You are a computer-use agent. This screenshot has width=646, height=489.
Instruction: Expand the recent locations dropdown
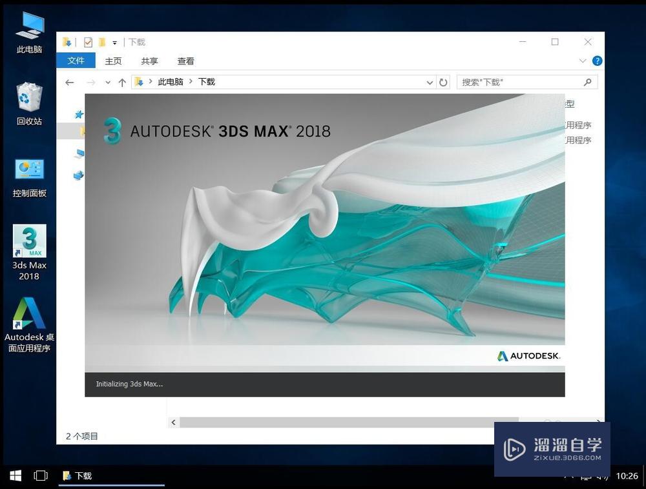(108, 83)
